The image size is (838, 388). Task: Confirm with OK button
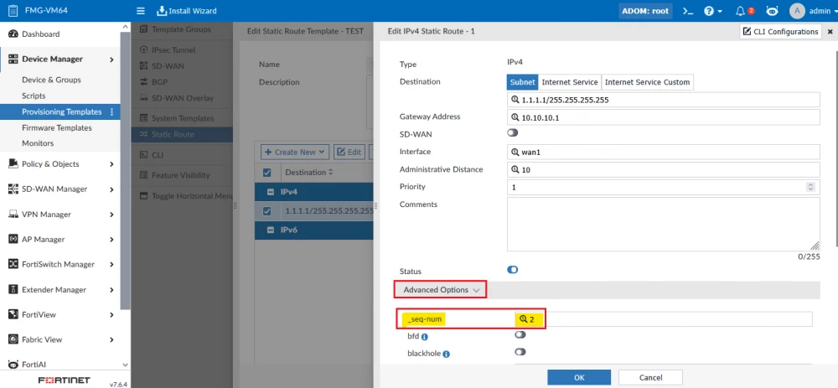click(x=579, y=377)
